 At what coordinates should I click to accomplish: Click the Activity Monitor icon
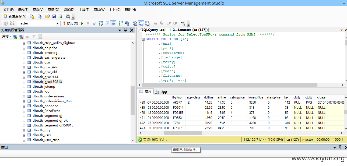point(68,16)
